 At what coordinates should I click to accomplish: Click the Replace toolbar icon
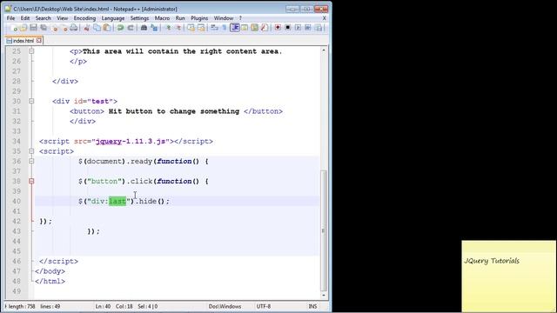(x=154, y=28)
